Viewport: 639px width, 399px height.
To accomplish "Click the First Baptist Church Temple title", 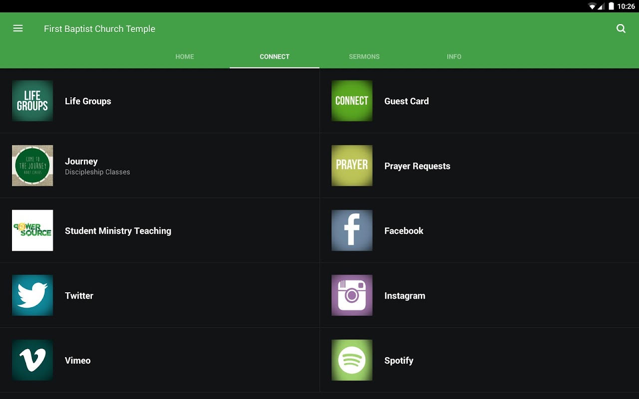I will click(x=99, y=29).
